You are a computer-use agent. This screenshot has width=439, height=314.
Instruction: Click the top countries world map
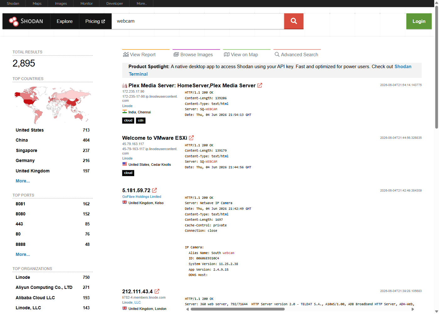(53, 105)
